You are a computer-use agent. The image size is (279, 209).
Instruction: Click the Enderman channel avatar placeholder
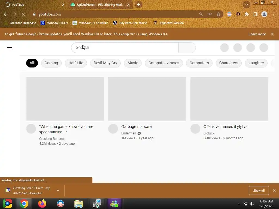113,129
